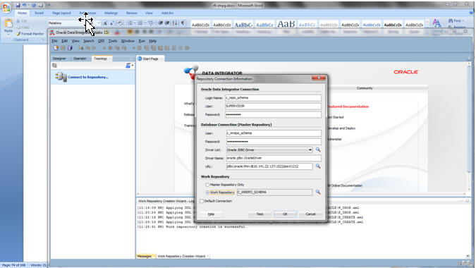Image resolution: width=476 pixels, height=268 pixels.
Task: Click the Format Painter tool
Action: pos(30,34)
